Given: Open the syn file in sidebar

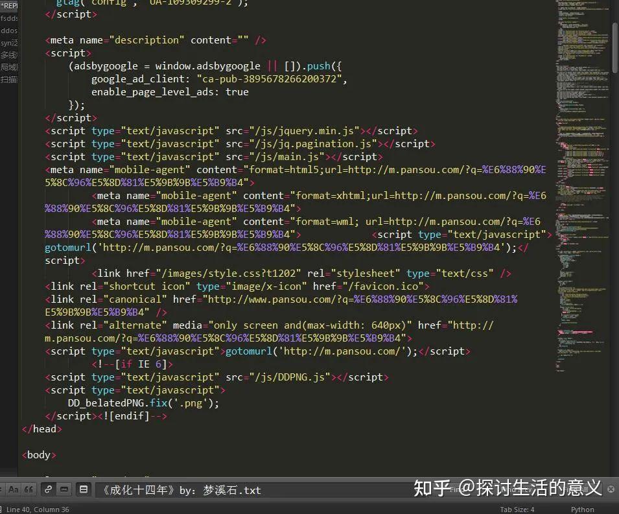Looking at the screenshot, I should [8, 43].
